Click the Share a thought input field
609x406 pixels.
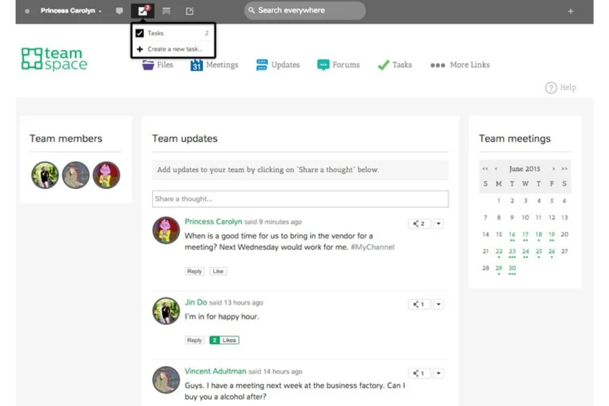(x=301, y=199)
